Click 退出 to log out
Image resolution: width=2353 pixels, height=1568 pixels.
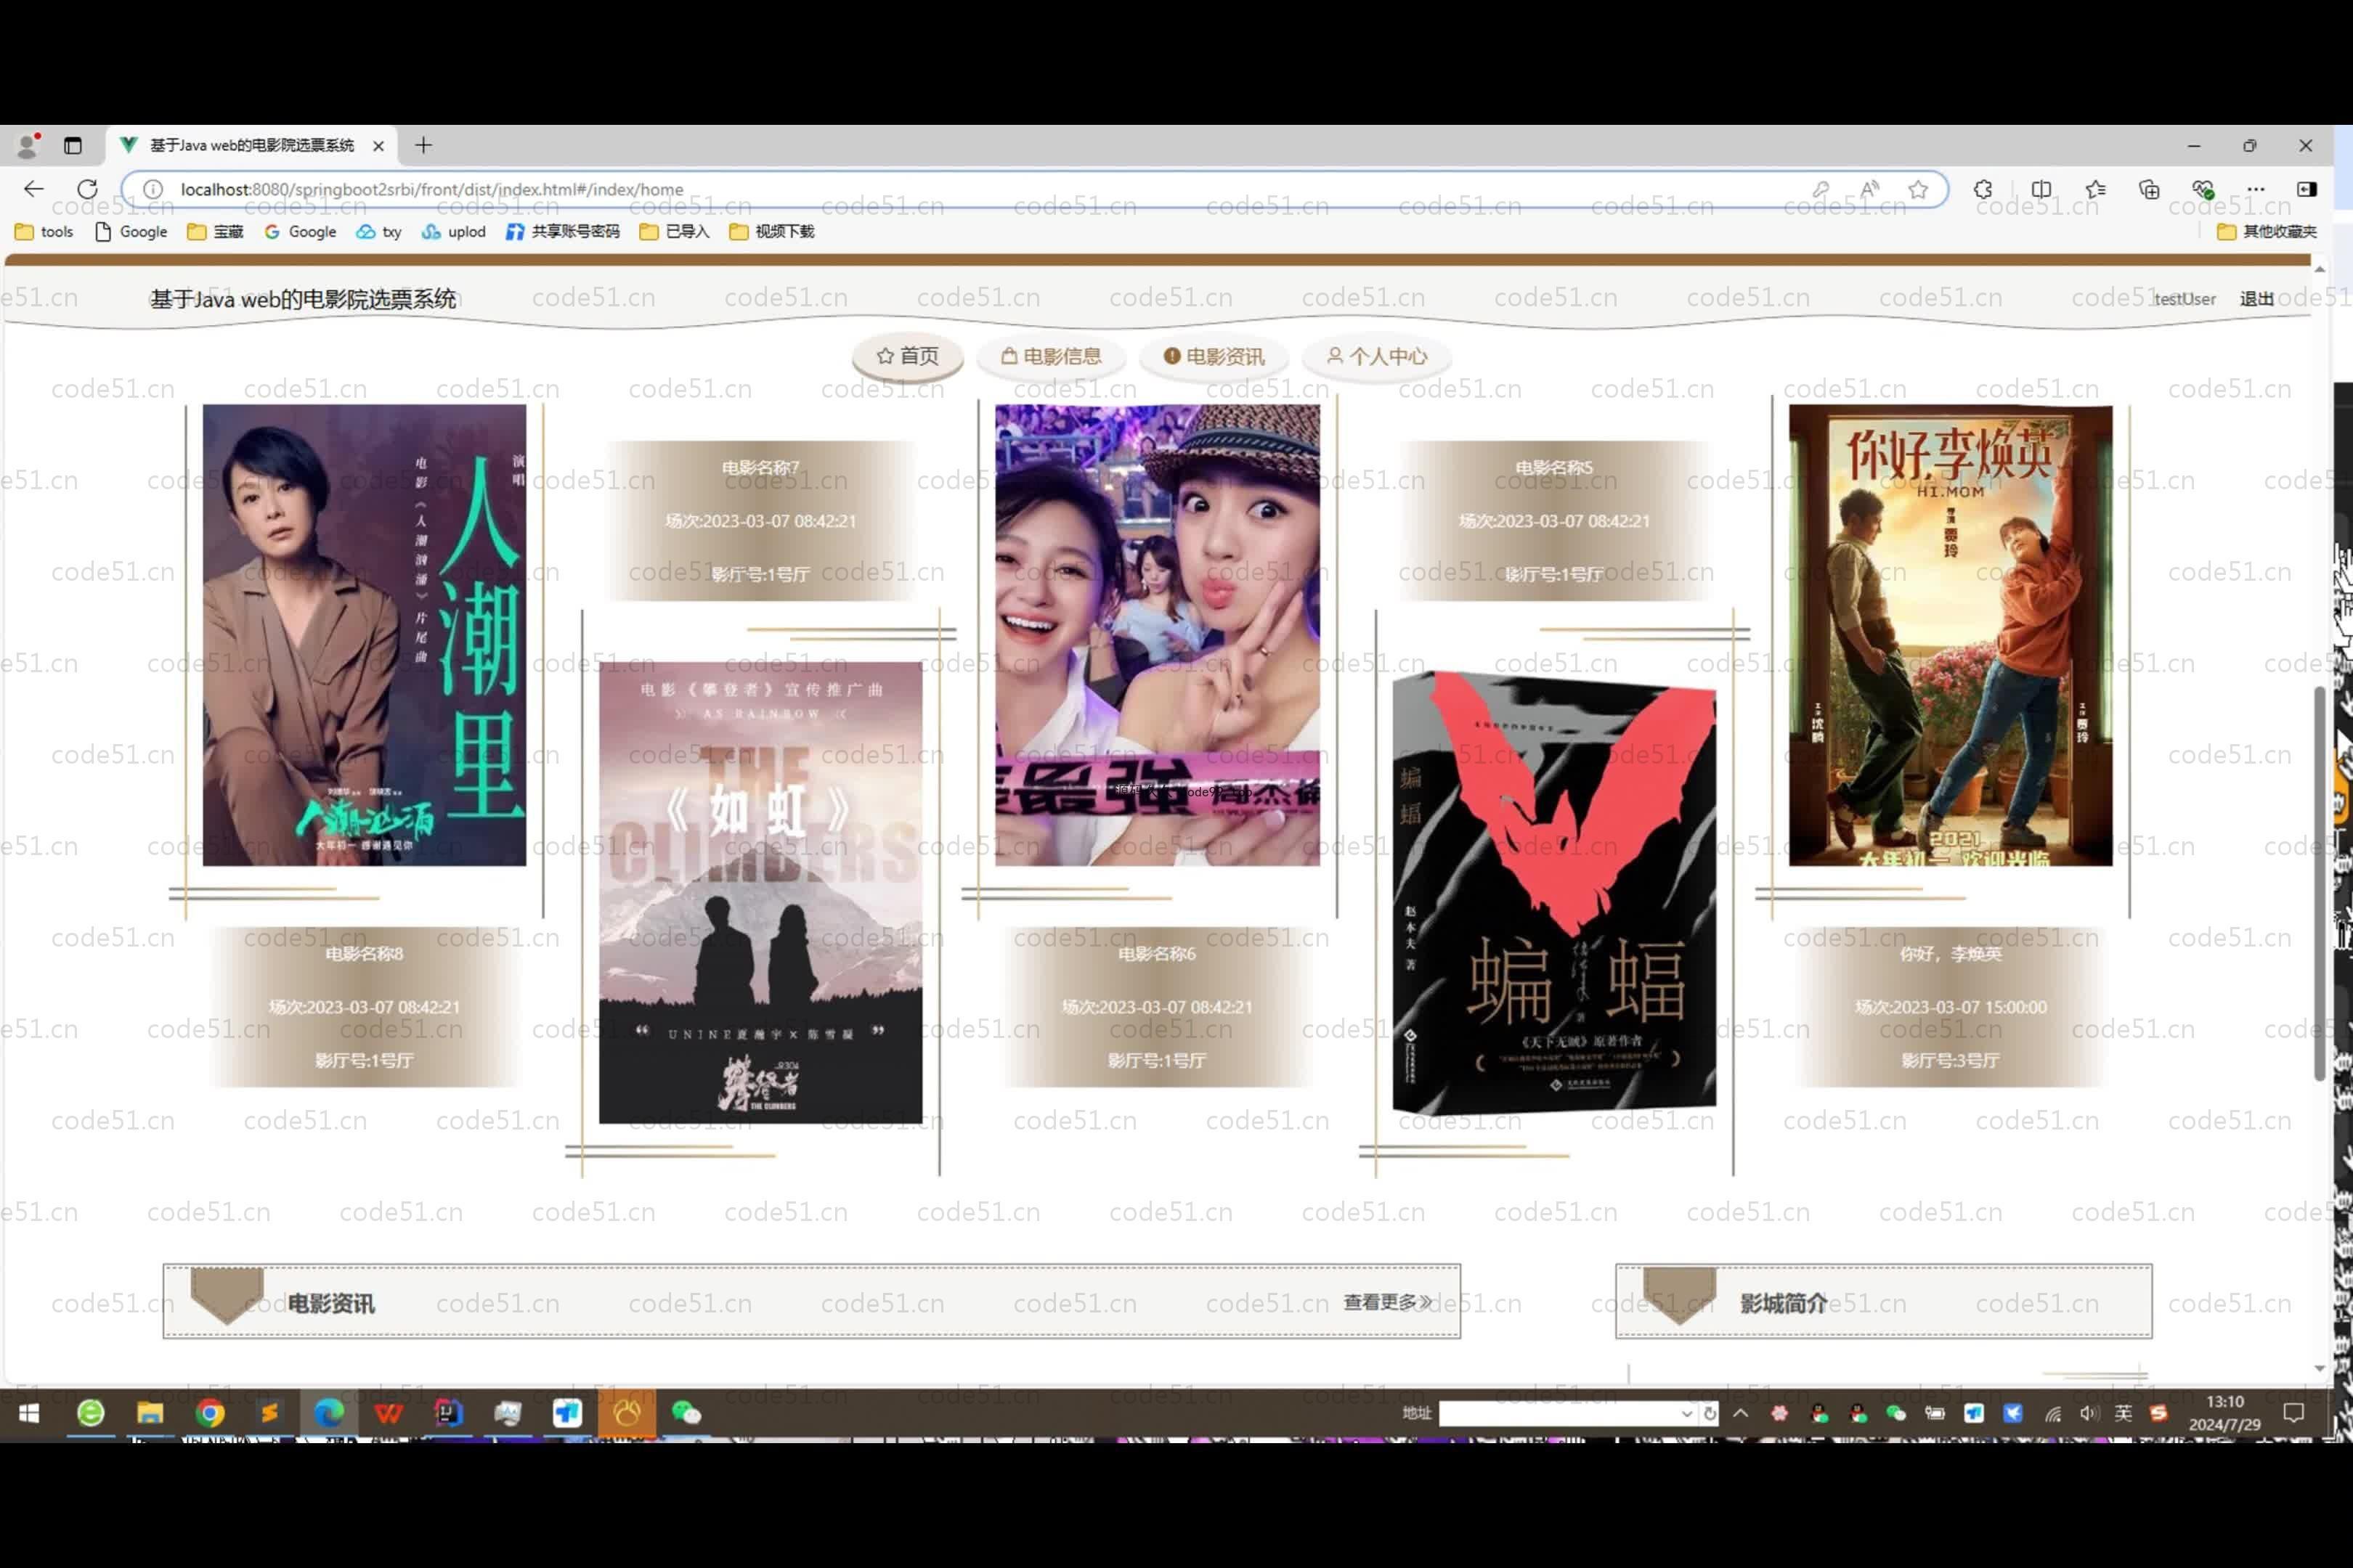point(2256,299)
